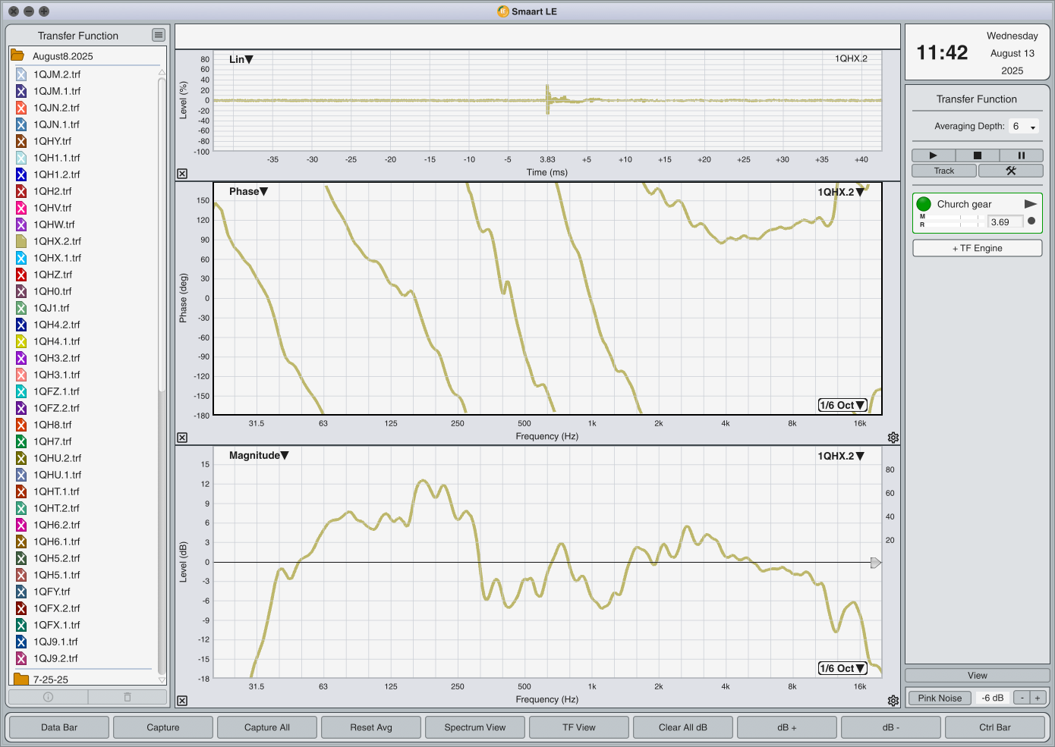Click the info icon below the file list

pos(48,697)
